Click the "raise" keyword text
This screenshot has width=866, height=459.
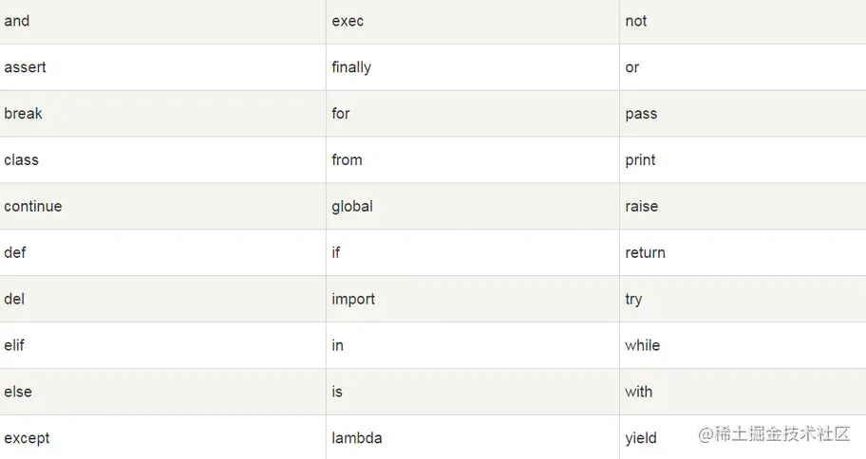click(641, 207)
